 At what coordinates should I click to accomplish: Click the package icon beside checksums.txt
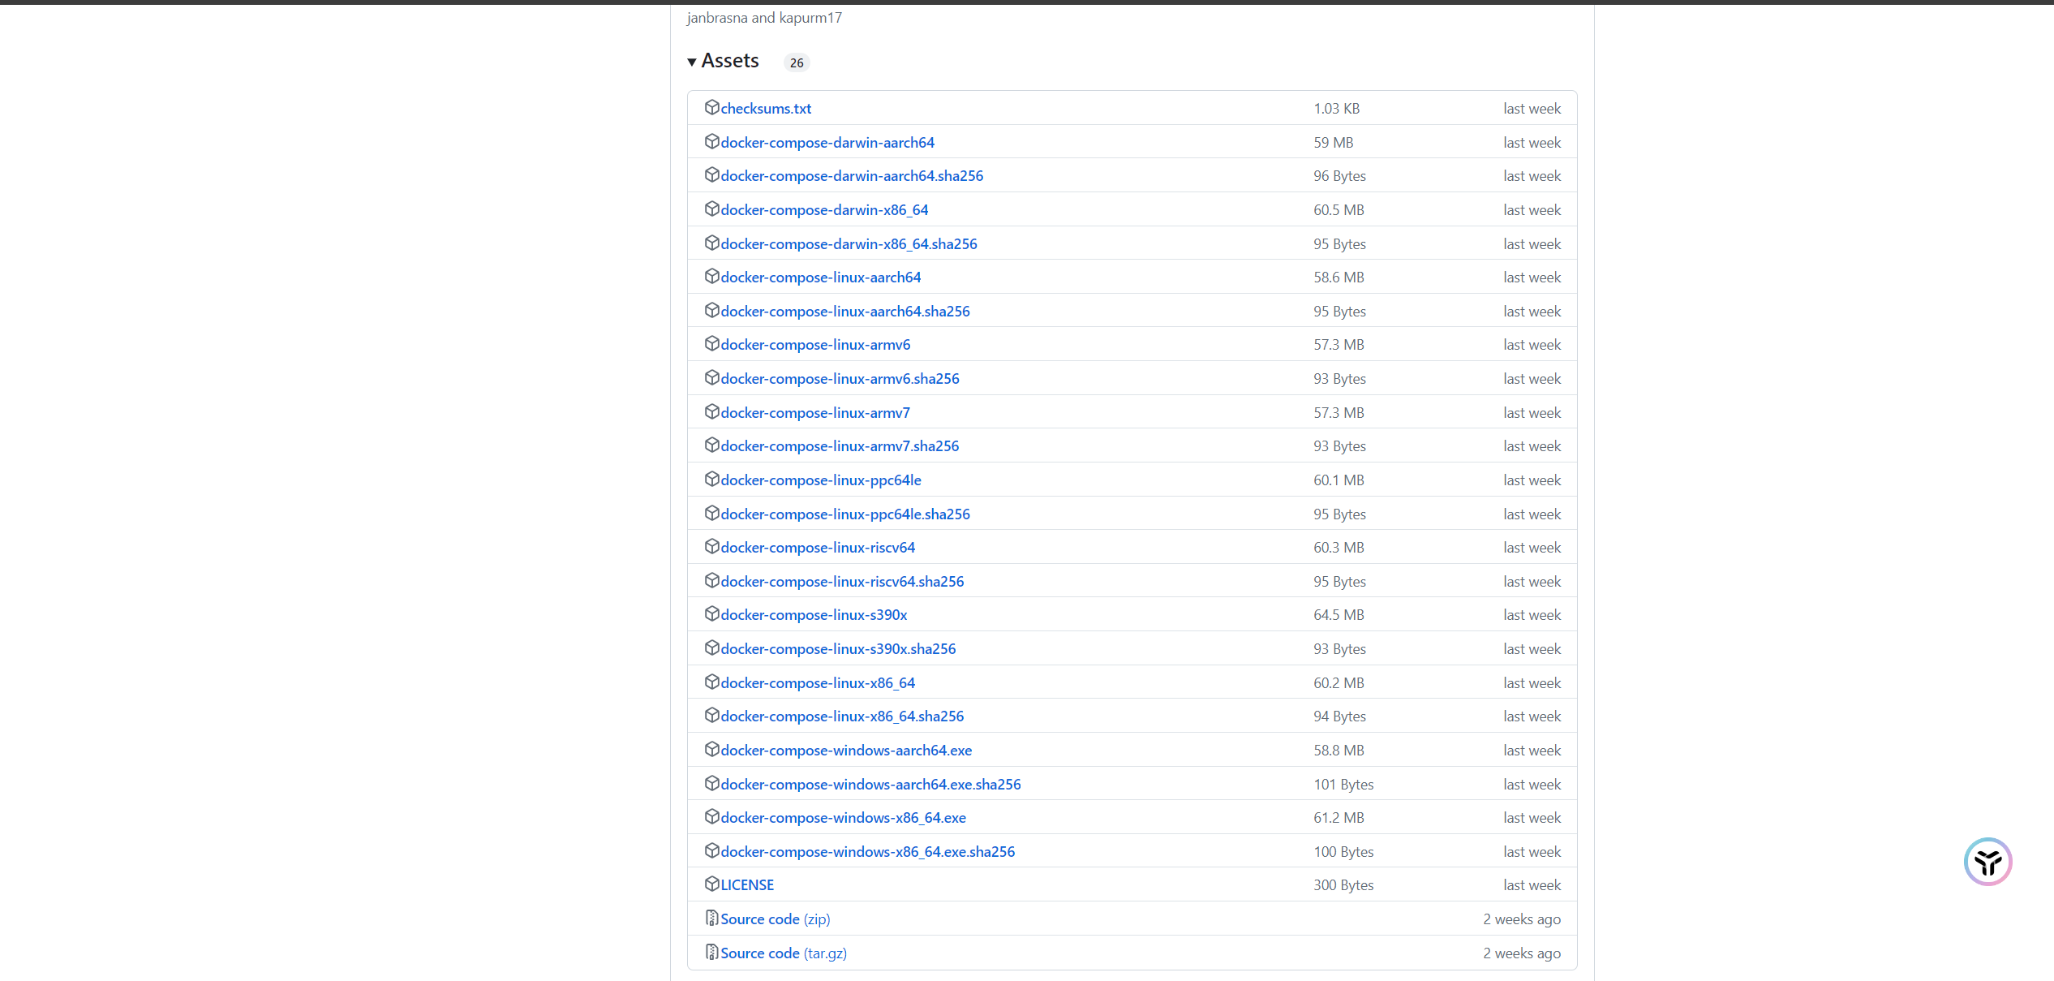[711, 108]
